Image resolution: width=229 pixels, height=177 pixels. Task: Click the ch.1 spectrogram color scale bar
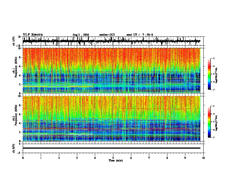pyautogui.click(x=209, y=74)
